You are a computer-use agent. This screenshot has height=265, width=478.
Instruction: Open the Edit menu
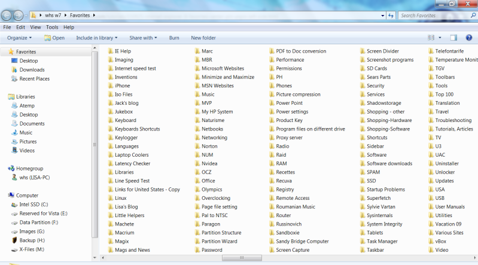(20, 27)
